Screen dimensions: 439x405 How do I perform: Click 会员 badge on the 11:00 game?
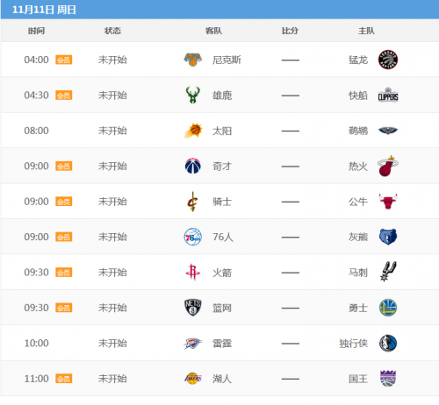coord(64,379)
